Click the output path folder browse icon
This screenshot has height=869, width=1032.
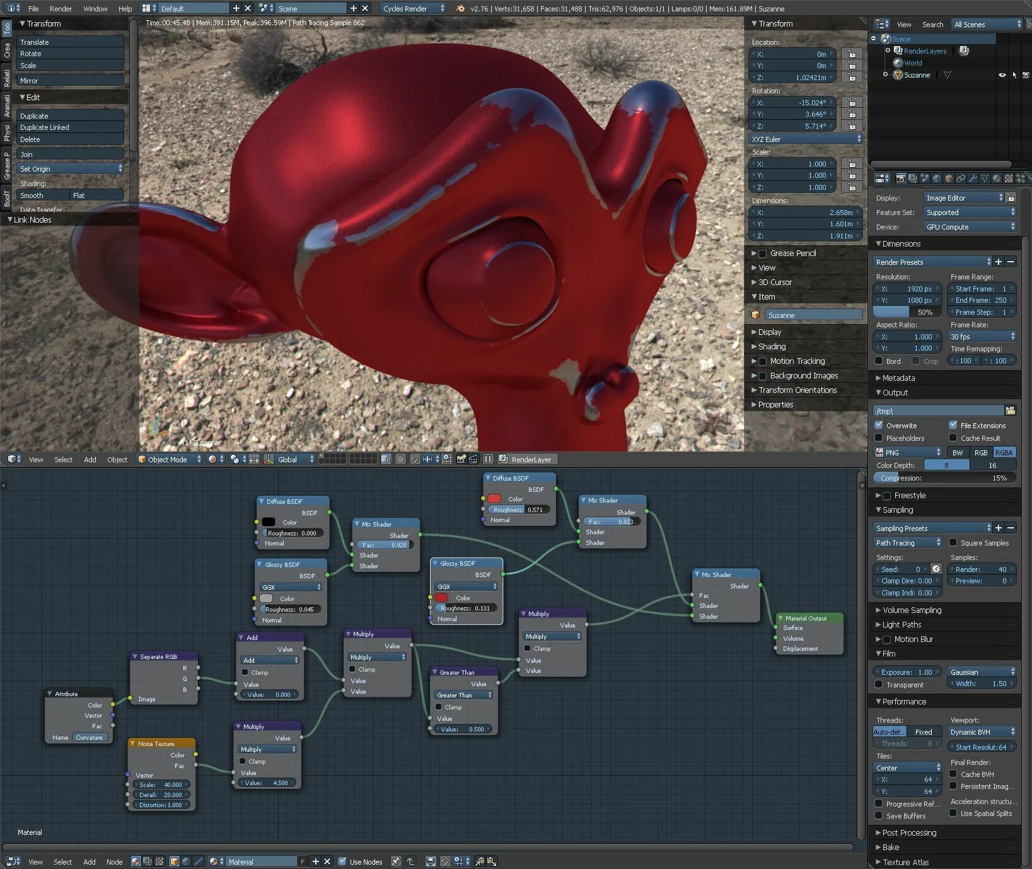coord(1011,411)
